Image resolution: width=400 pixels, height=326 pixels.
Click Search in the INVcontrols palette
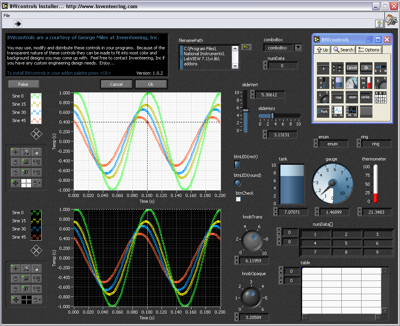(343, 50)
